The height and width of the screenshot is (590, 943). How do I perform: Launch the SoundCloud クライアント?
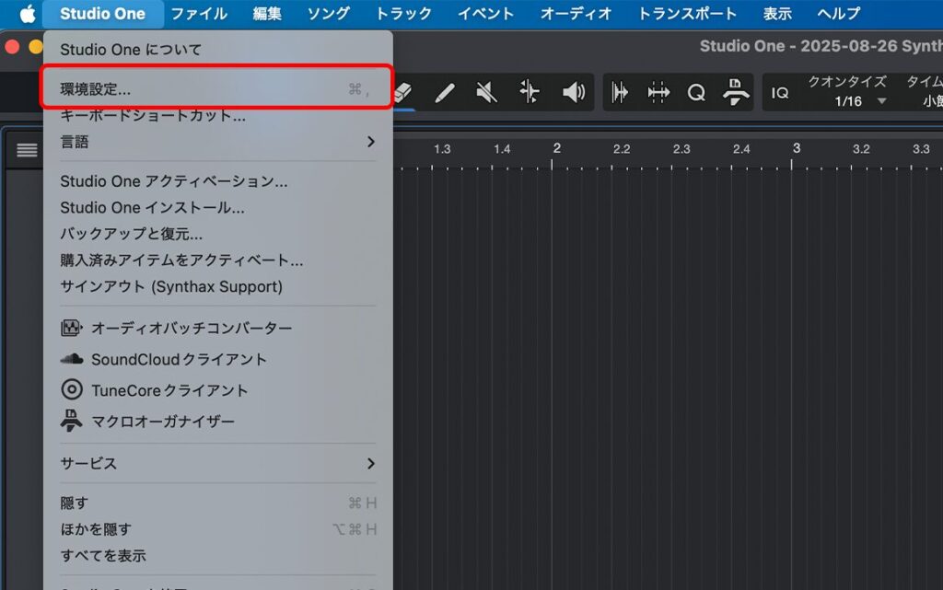(179, 359)
